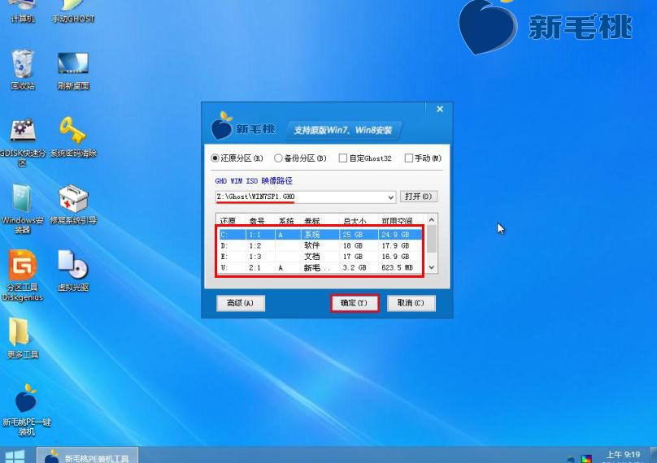Select the E: 文档 partition row
The image size is (657, 463).
click(320, 257)
